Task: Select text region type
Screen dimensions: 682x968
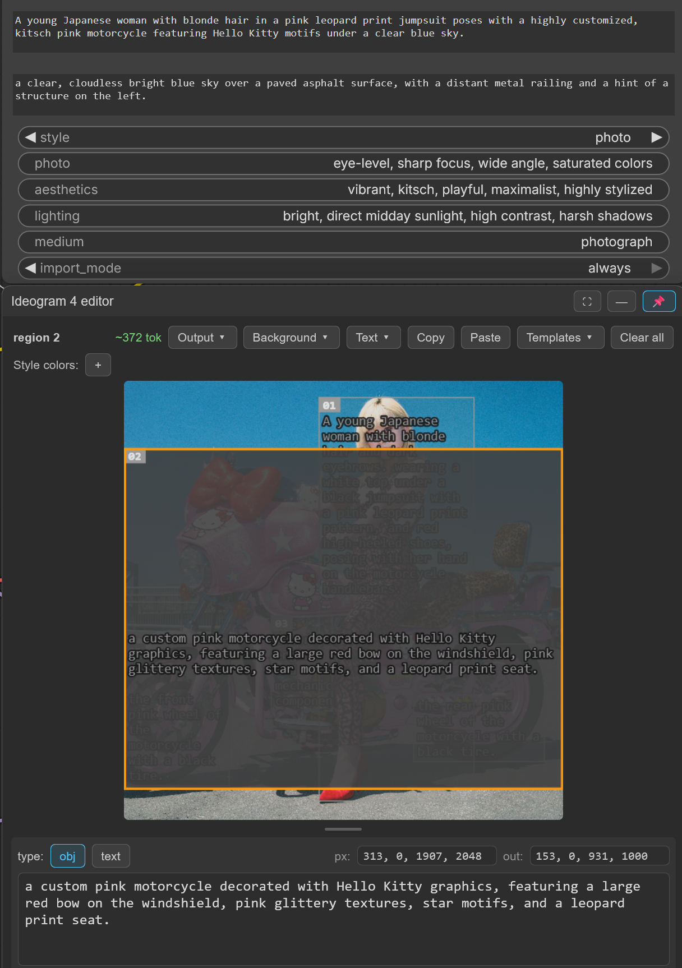Action: tap(110, 856)
